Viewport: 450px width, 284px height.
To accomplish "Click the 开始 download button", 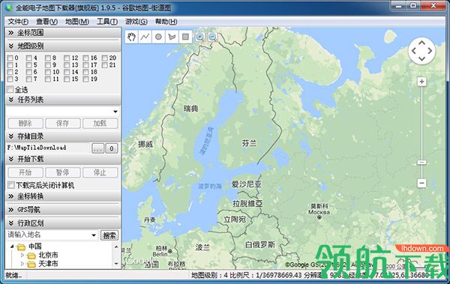I will click(x=25, y=172).
